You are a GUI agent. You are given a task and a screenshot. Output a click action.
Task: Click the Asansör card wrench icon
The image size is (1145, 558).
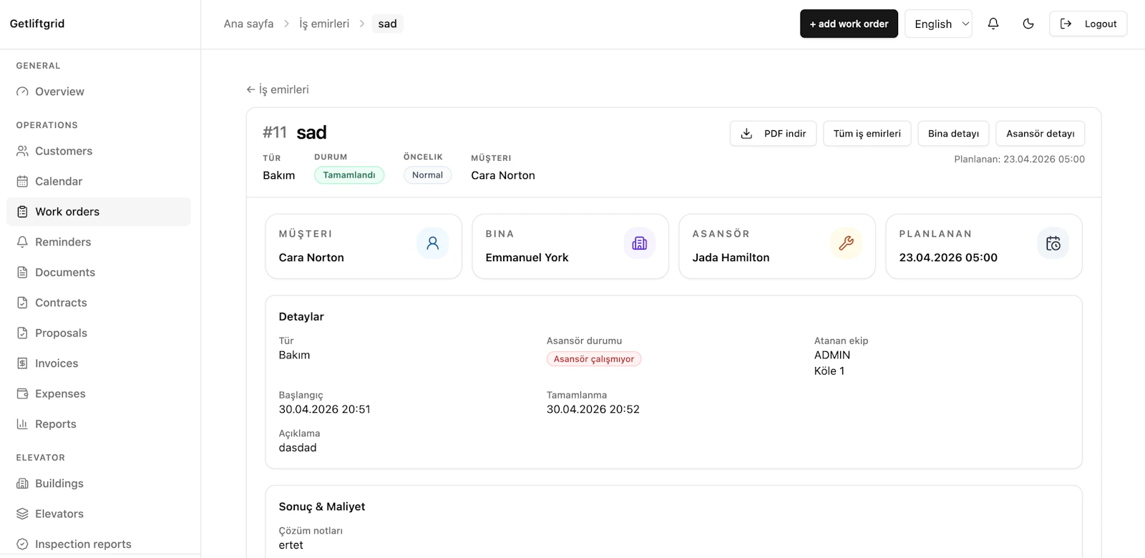(x=847, y=243)
